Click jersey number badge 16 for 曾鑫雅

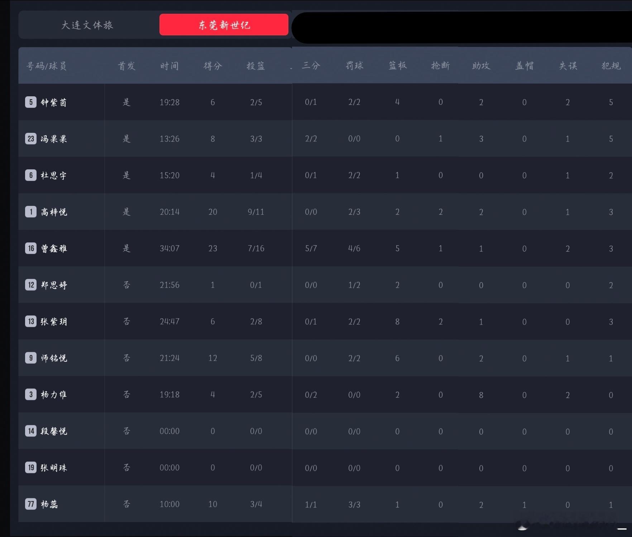(x=31, y=248)
